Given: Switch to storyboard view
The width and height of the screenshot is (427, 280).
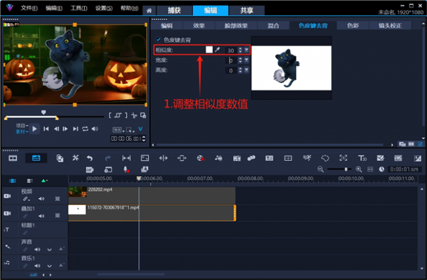Looking at the screenshot, I should [13, 158].
